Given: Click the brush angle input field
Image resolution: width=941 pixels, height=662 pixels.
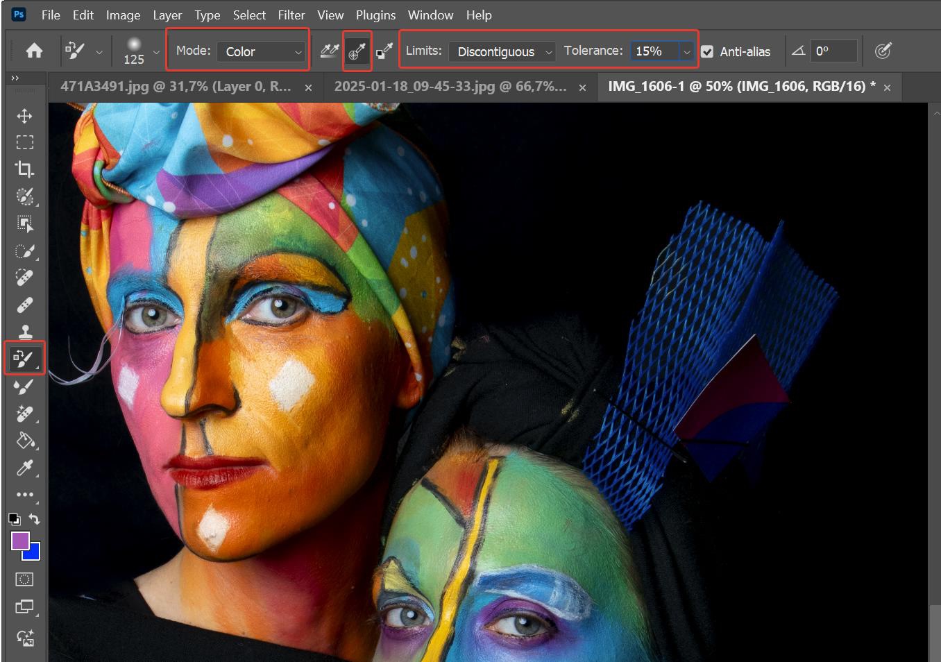Looking at the screenshot, I should [833, 51].
